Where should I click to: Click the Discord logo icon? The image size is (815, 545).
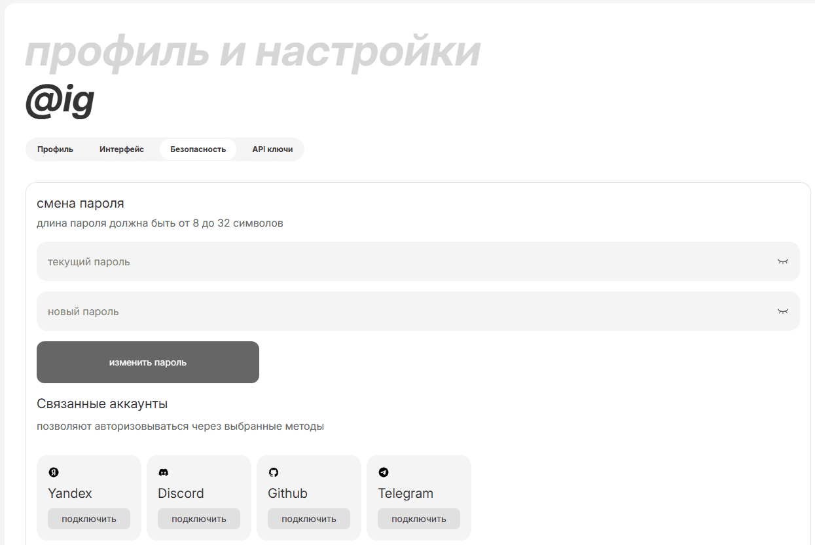[x=164, y=472]
